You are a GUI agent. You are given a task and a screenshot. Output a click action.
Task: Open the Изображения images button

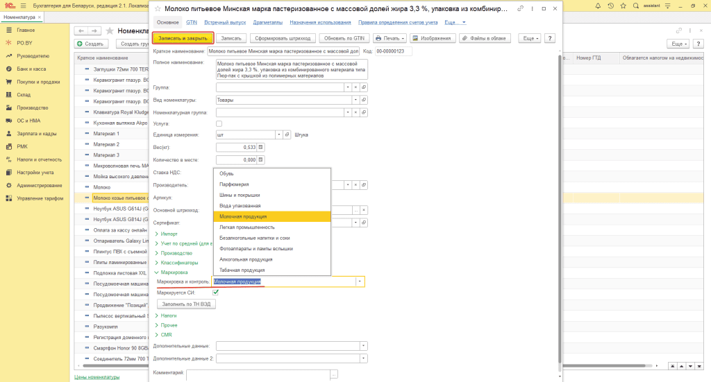pyautogui.click(x=430, y=38)
